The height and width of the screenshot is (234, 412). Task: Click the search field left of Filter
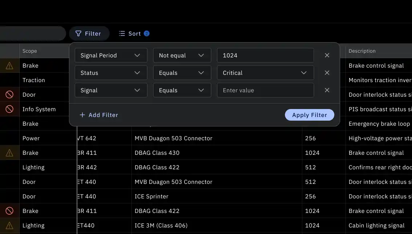(32, 33)
